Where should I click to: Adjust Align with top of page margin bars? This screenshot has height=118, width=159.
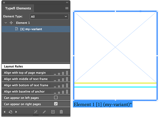[x=61, y=73]
